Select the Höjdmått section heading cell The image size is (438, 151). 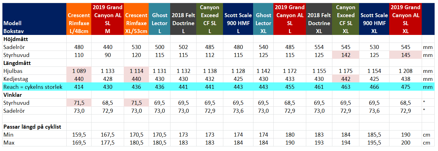pos(34,39)
